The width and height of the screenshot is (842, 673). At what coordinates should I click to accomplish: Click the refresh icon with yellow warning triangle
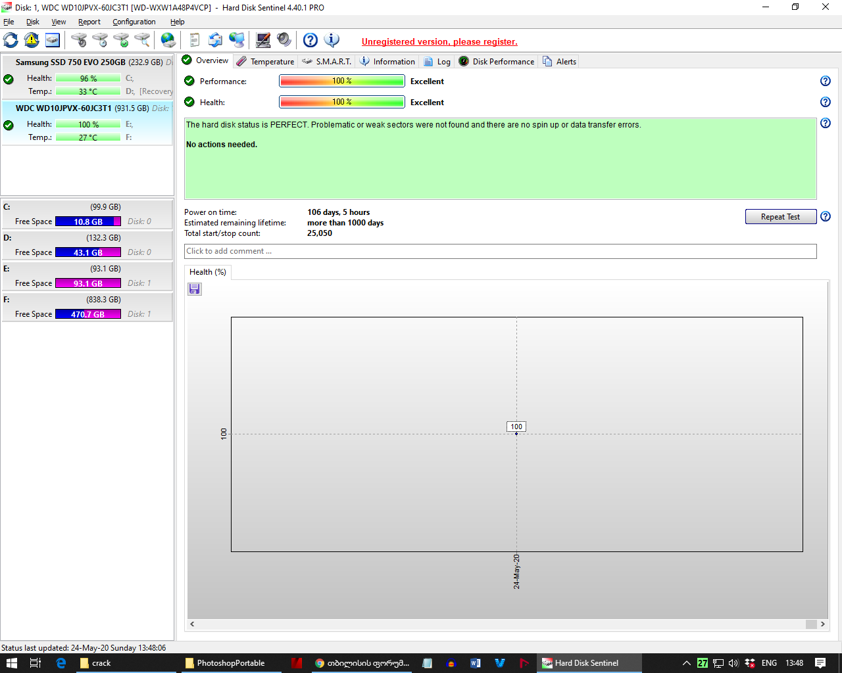tap(32, 40)
